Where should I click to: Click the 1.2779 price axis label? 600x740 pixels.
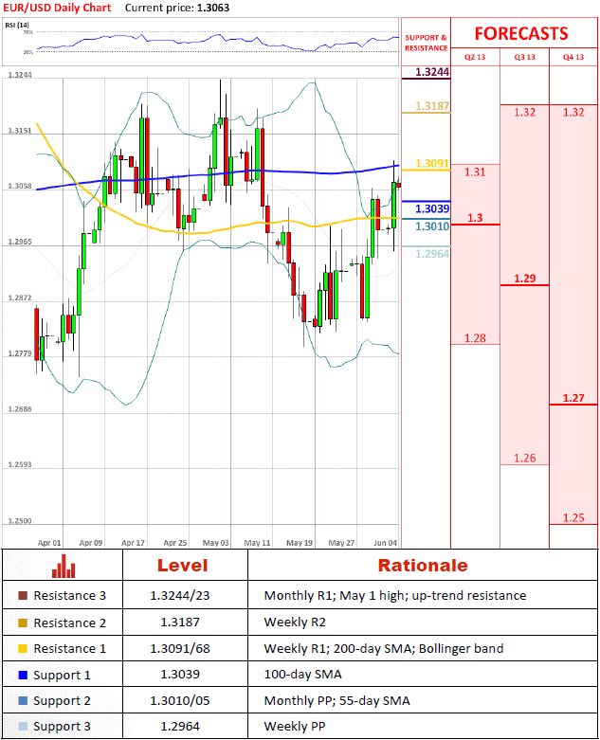coord(20,353)
